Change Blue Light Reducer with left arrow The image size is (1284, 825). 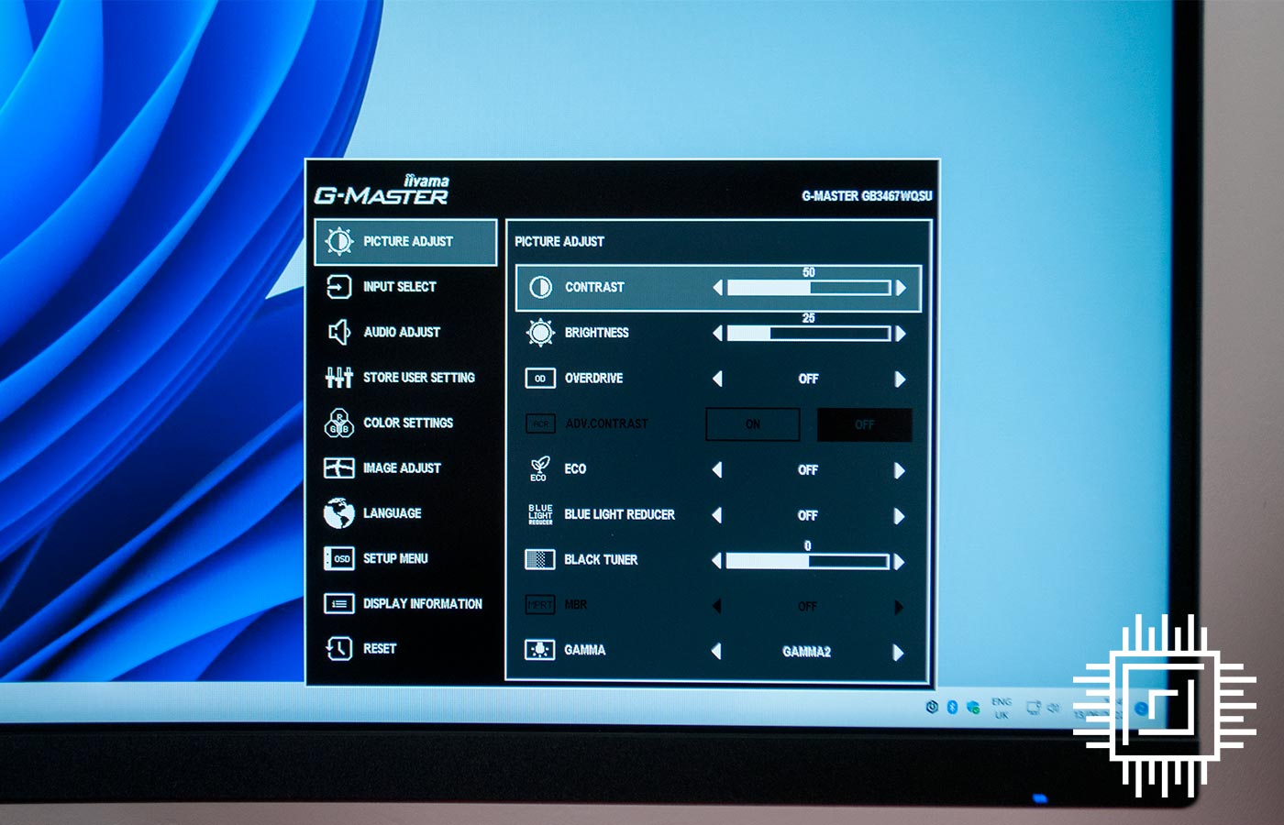[717, 515]
